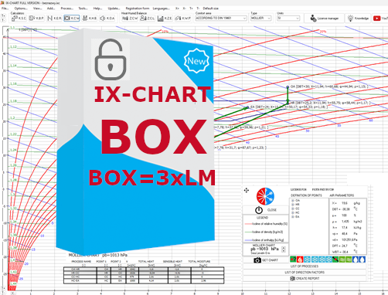
Task: Open the Tools menu
Action: (83, 8)
